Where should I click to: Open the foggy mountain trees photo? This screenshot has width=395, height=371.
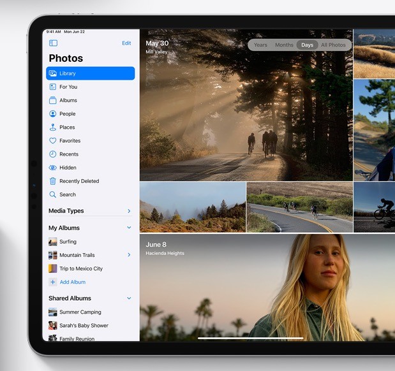(193, 207)
